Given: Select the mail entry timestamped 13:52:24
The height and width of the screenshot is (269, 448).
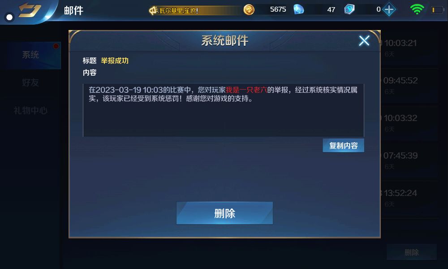Looking at the screenshot, I should click(x=409, y=198).
